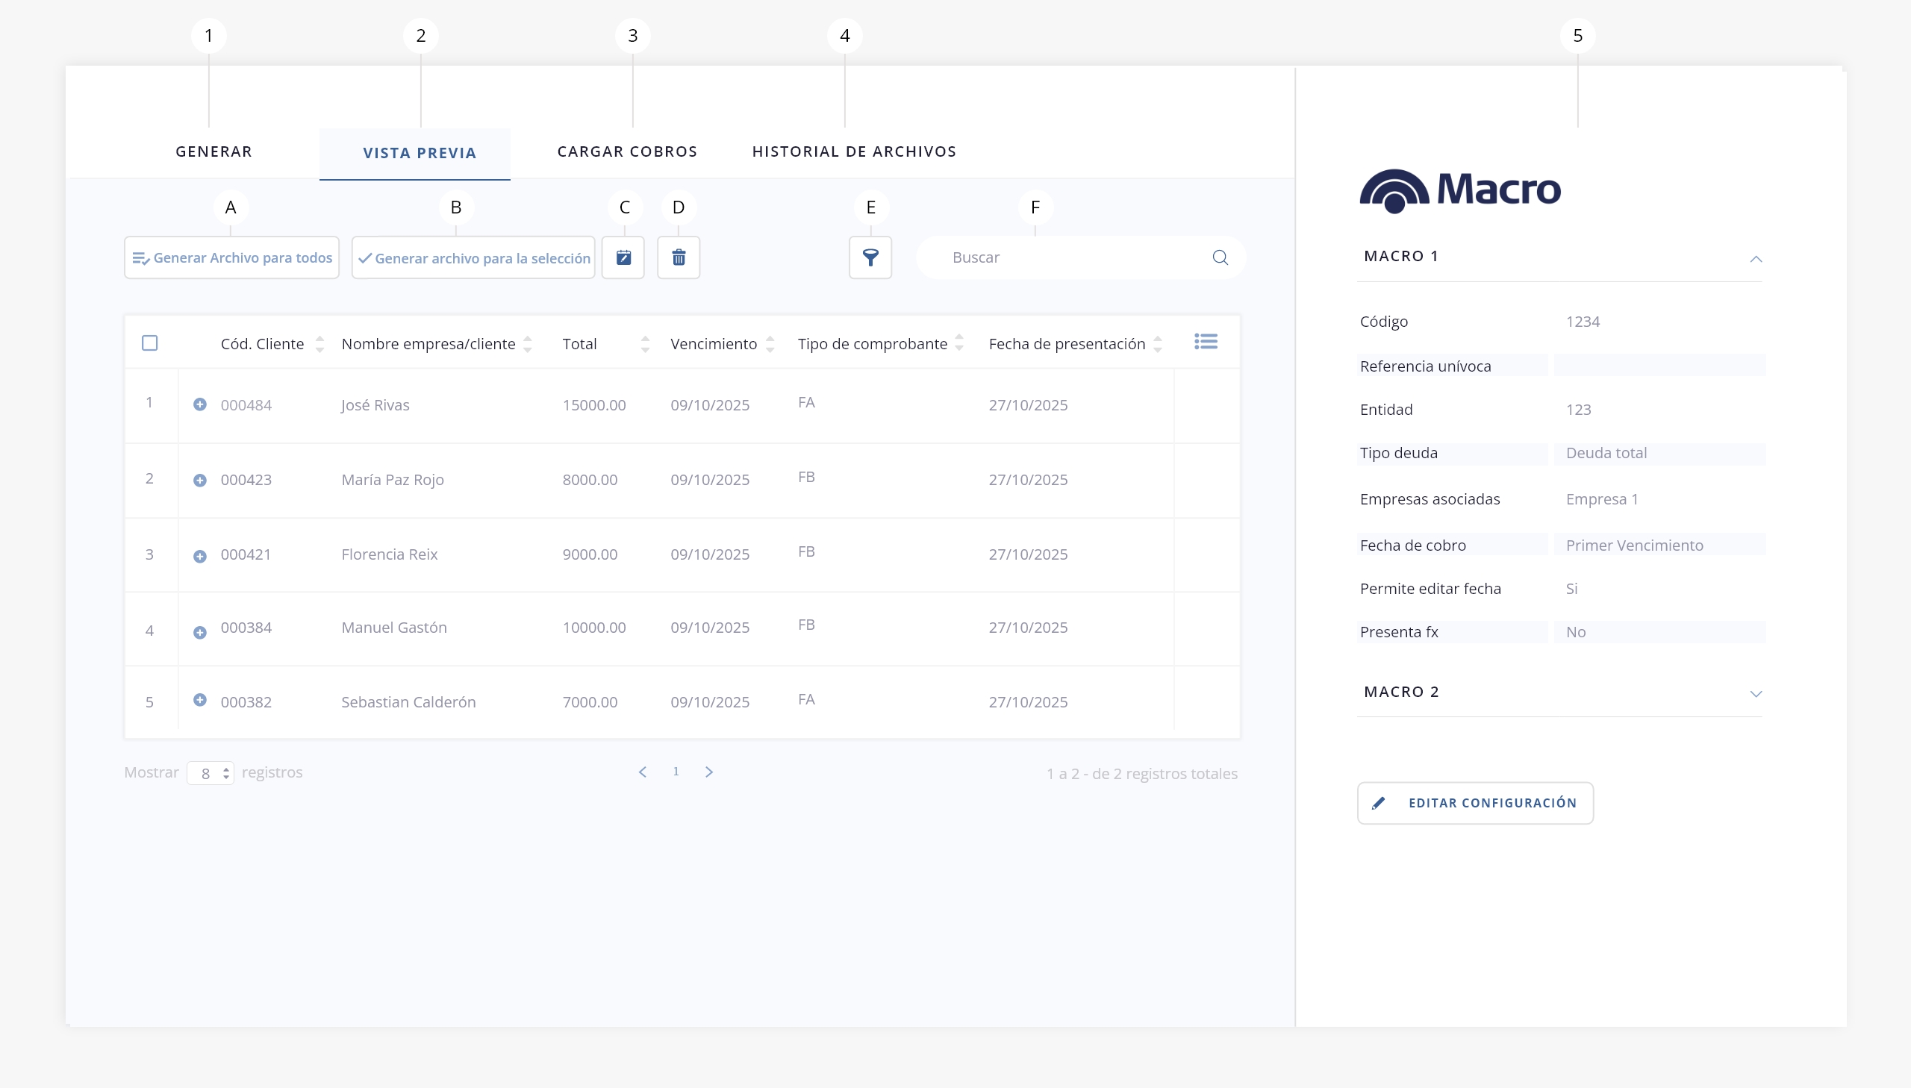Collapse the MACRO 1 section
The height and width of the screenshot is (1088, 1911).
point(1756,258)
